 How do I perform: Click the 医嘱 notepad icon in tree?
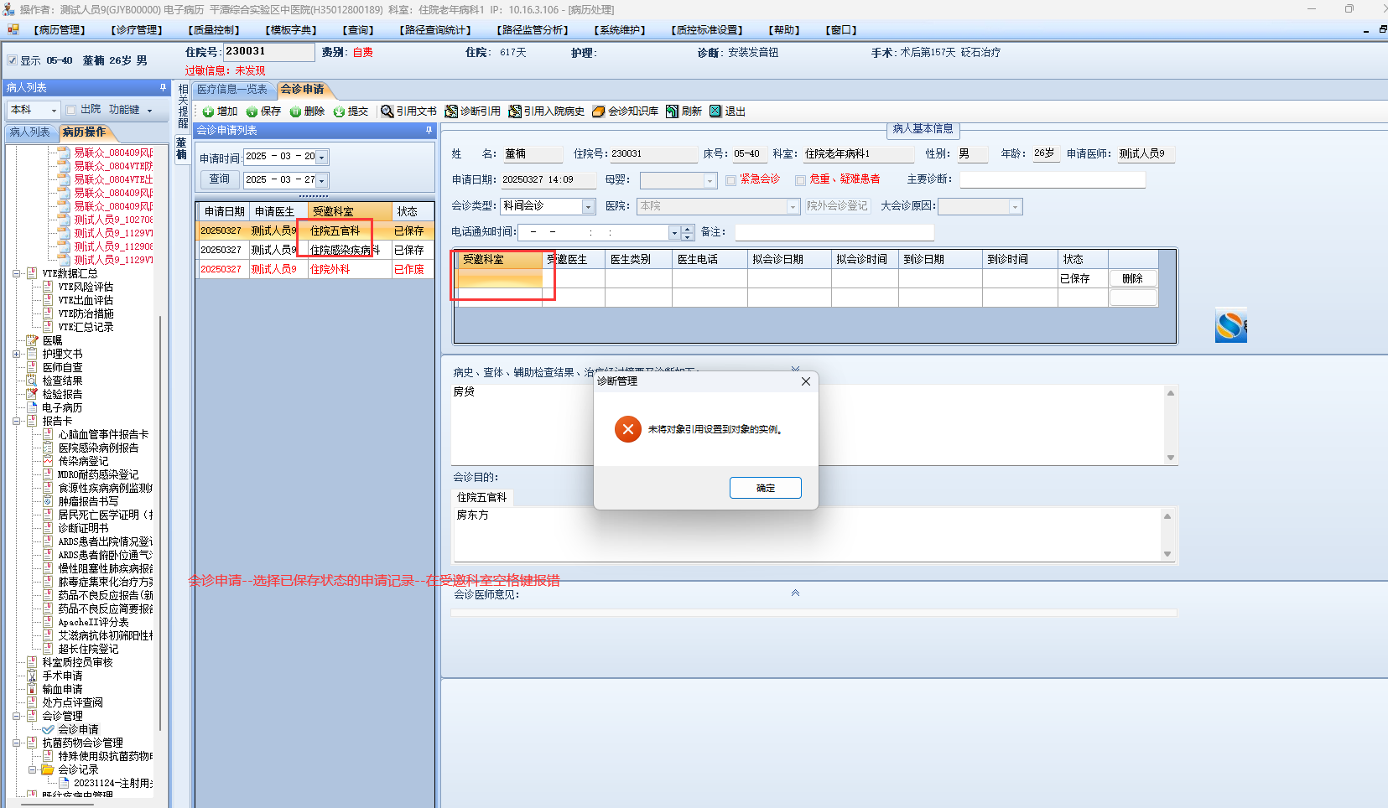click(32, 340)
